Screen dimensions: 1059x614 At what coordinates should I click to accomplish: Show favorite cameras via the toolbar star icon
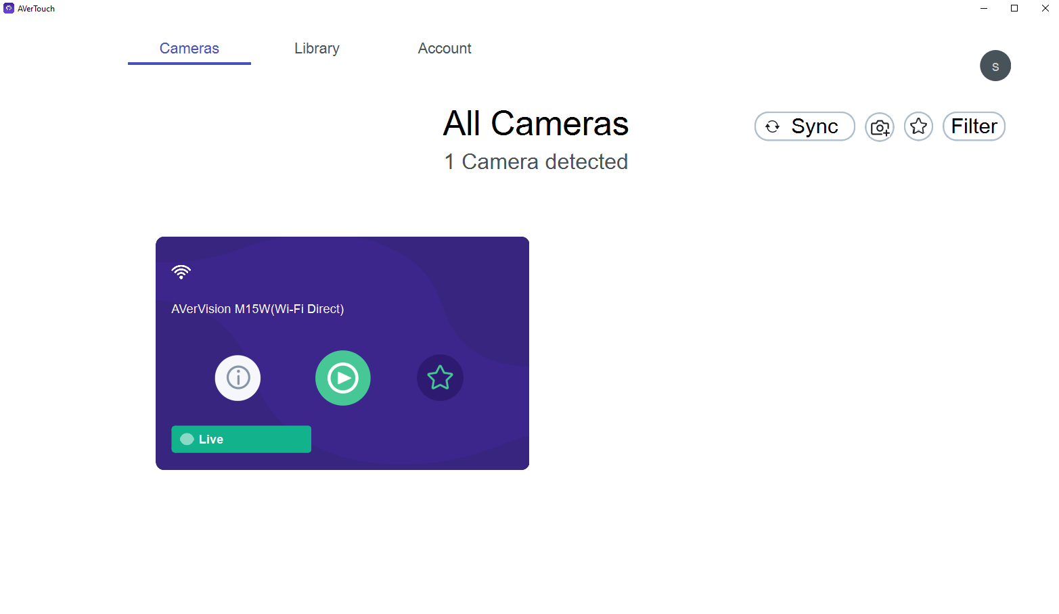918,126
